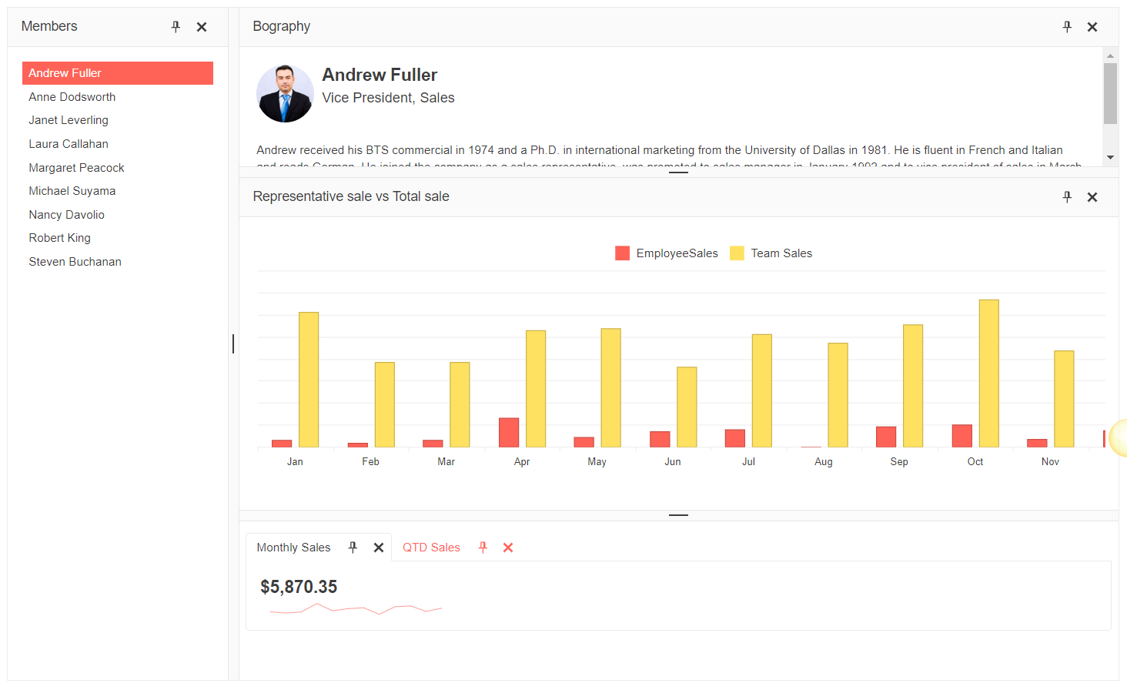Viewport: 1127px width, 690px height.
Task: Toggle the EmployeeSales series in the legend
Action: pos(666,253)
